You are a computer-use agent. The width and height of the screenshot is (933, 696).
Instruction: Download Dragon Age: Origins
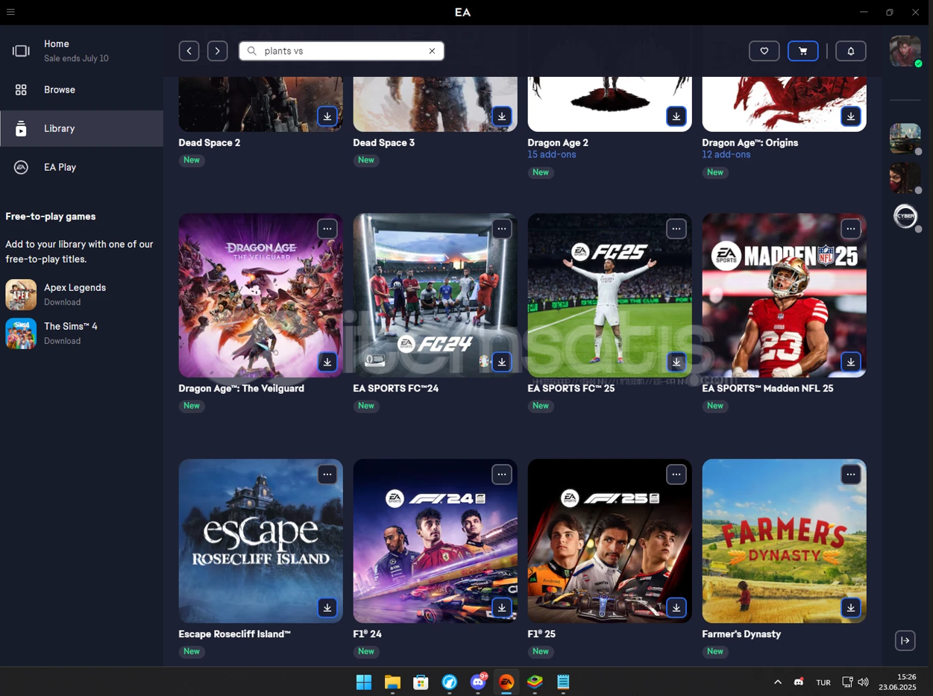tap(851, 116)
